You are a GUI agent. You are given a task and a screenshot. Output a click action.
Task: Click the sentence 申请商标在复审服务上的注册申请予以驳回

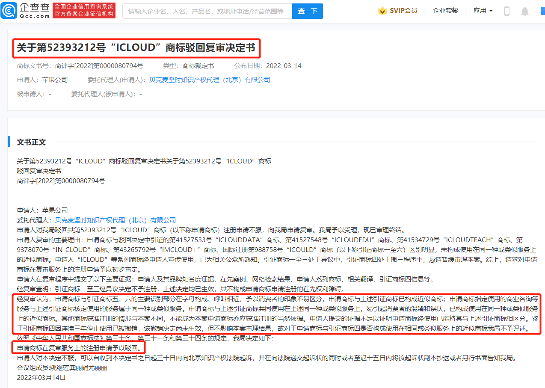[x=78, y=348]
